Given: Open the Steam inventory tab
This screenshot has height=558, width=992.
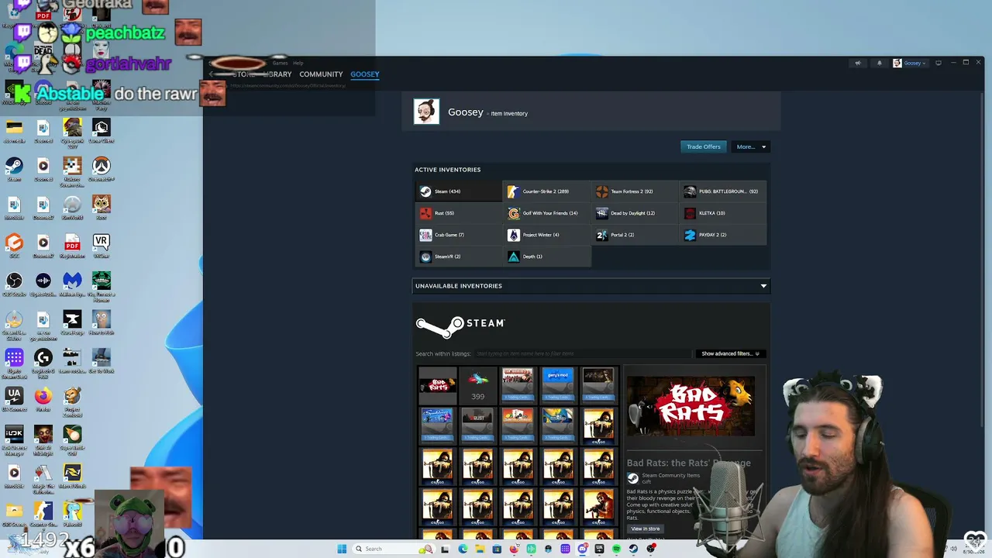Looking at the screenshot, I should click(x=458, y=191).
